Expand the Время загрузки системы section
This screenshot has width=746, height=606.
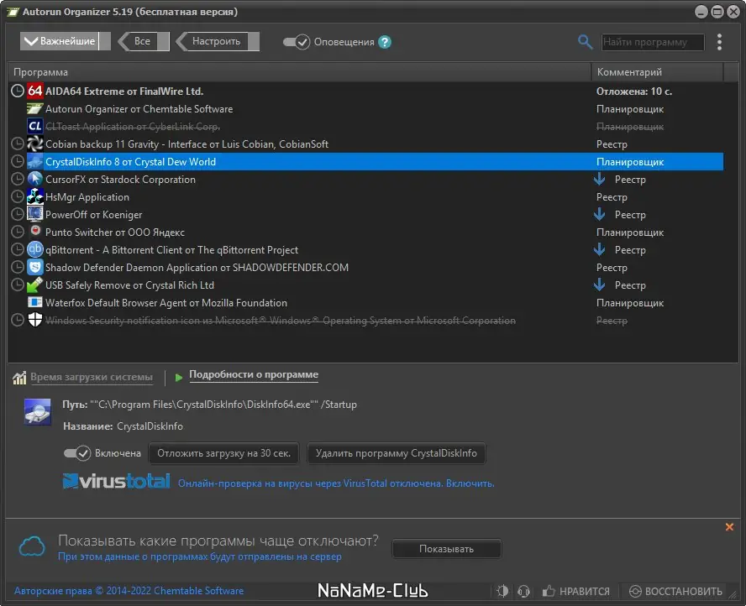click(x=91, y=378)
